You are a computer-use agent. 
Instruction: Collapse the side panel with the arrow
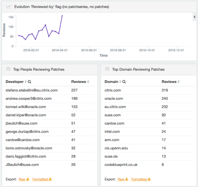pos(194,18)
